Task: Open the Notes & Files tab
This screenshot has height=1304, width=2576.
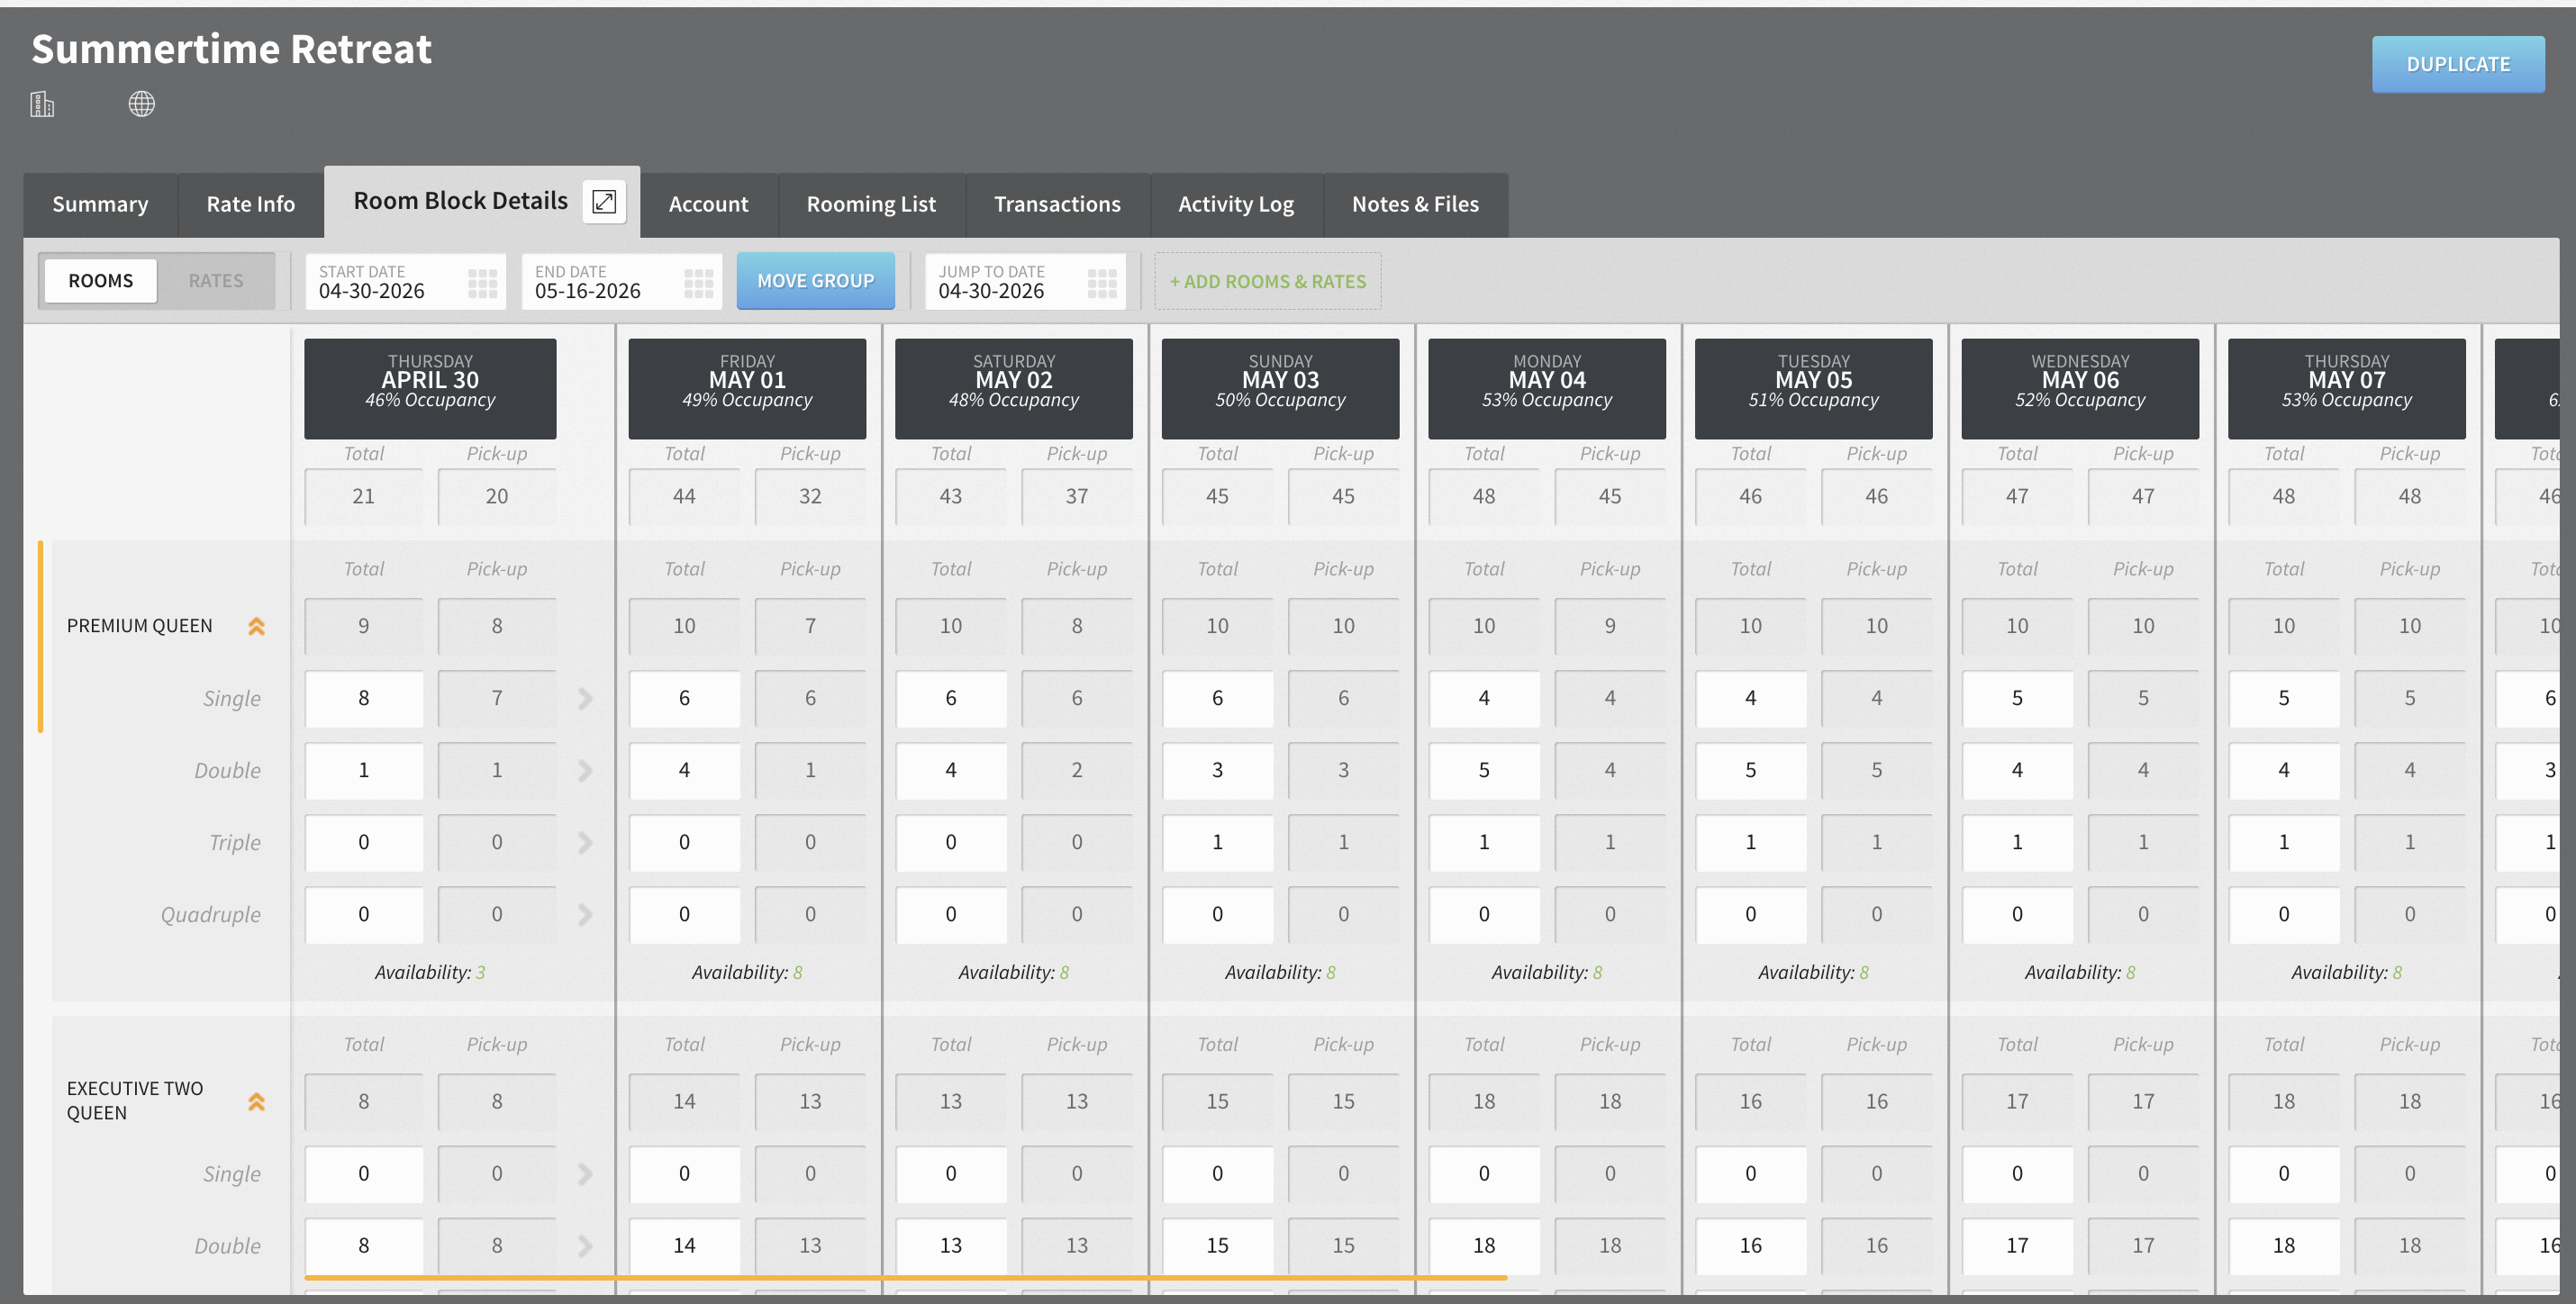Action: (1415, 204)
